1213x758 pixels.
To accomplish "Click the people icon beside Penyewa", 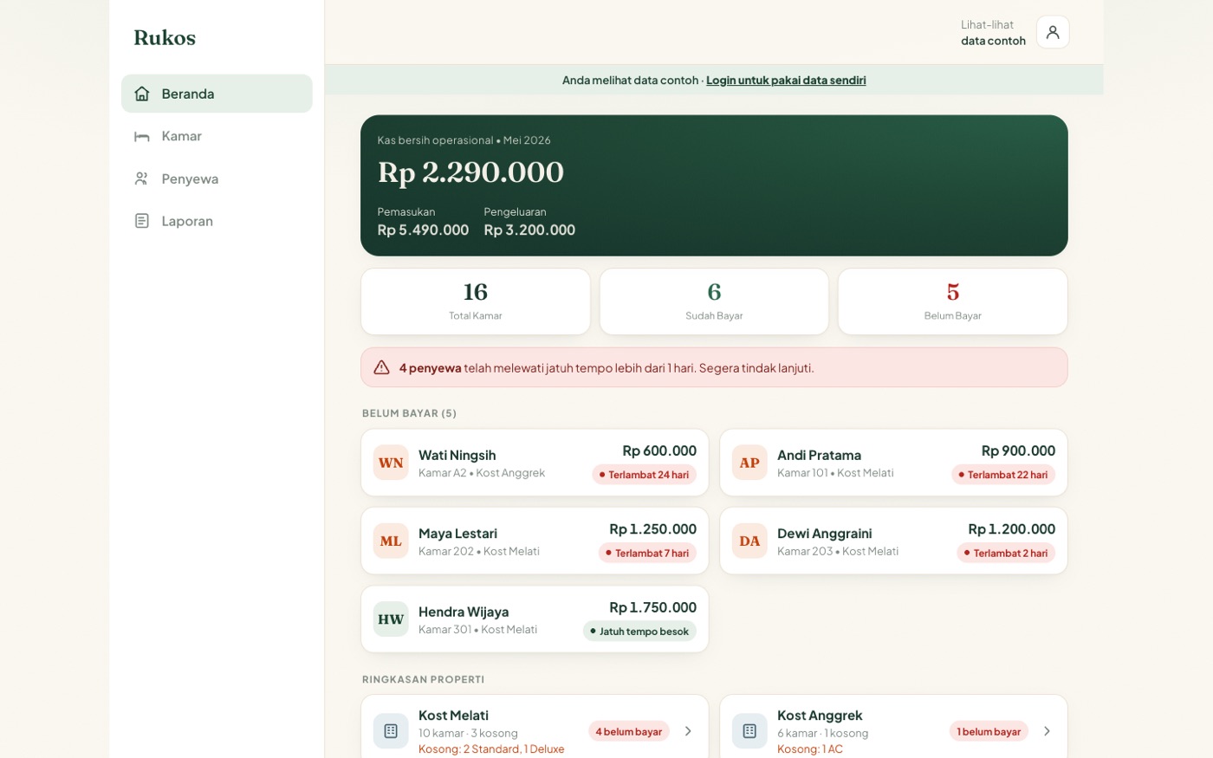I will [142, 178].
